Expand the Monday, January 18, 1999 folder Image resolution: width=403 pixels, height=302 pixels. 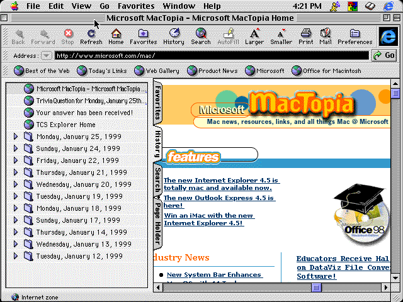(16, 208)
